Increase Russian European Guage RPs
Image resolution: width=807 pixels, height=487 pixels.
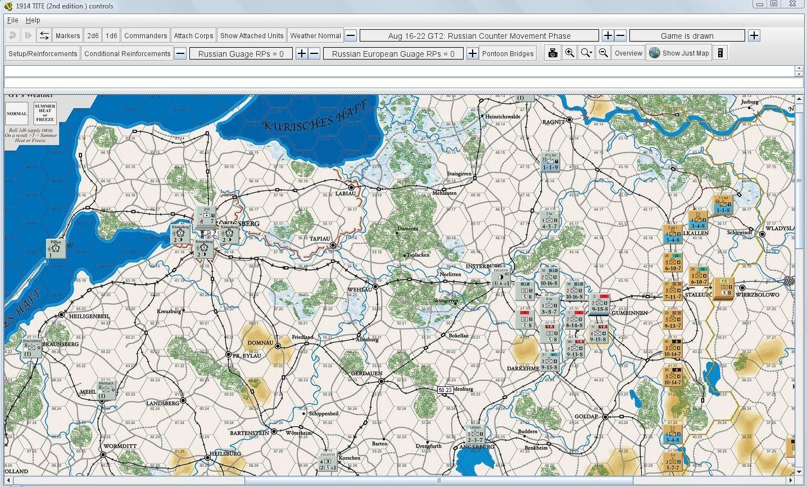(x=473, y=53)
